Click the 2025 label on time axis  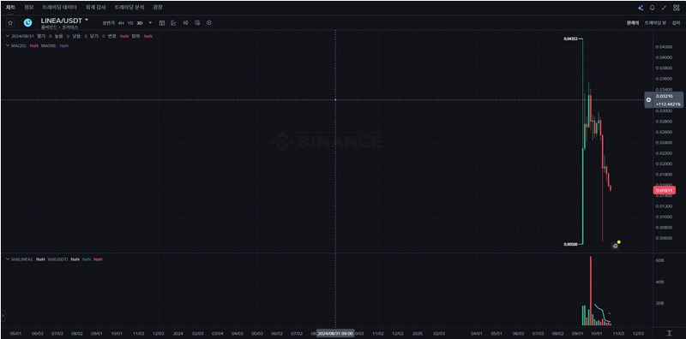(418, 333)
